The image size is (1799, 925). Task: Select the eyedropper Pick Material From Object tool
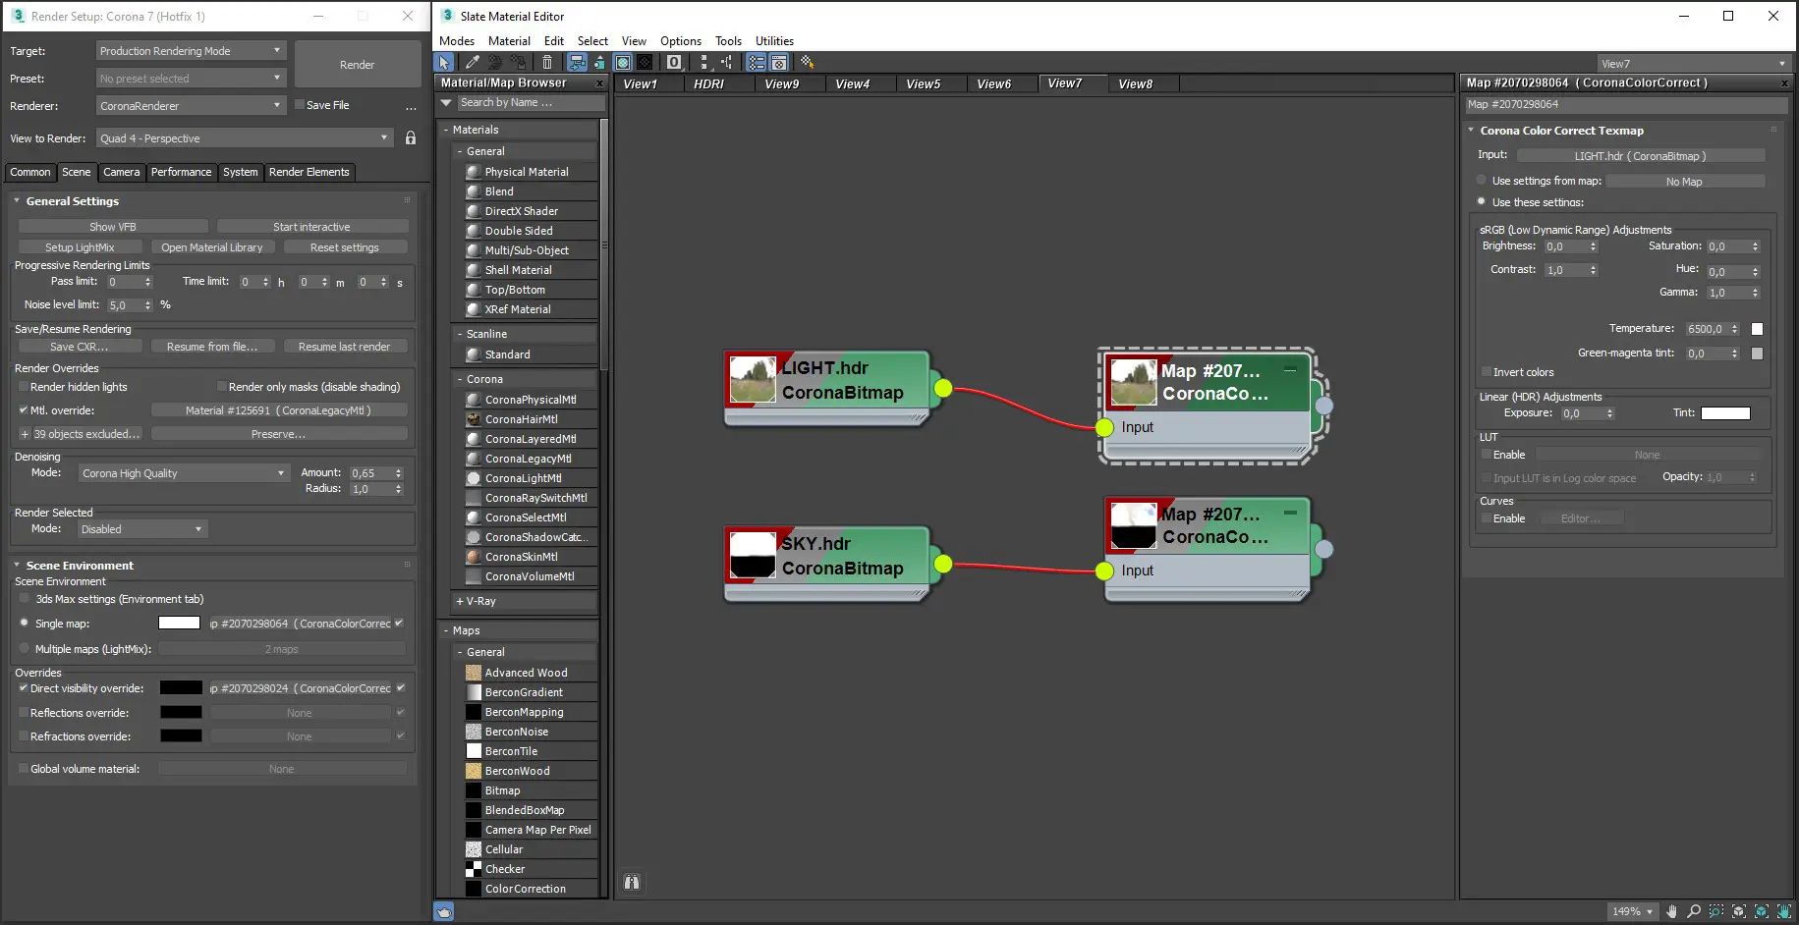(473, 62)
